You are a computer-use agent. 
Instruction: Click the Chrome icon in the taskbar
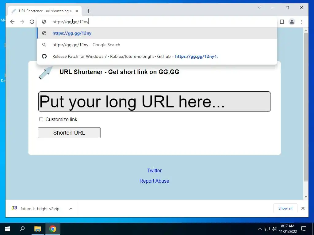pyautogui.click(x=53, y=229)
